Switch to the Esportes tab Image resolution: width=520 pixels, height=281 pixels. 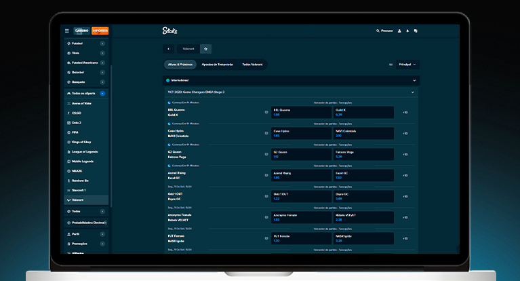pos(100,31)
